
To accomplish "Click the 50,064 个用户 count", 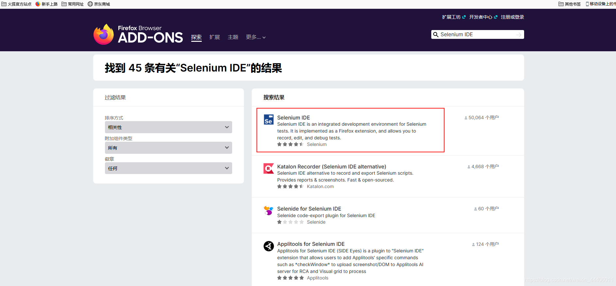I will (x=482, y=118).
